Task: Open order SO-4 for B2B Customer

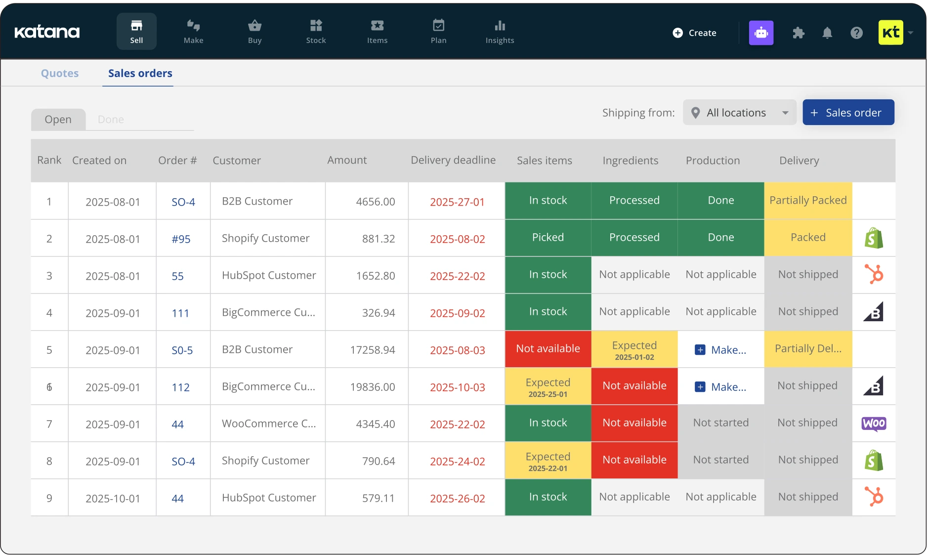Action: 183,201
